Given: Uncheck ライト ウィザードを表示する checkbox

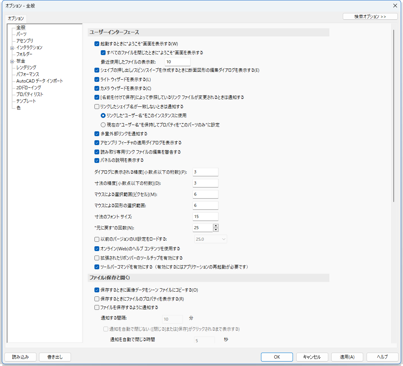Looking at the screenshot, I should pos(97,79).
